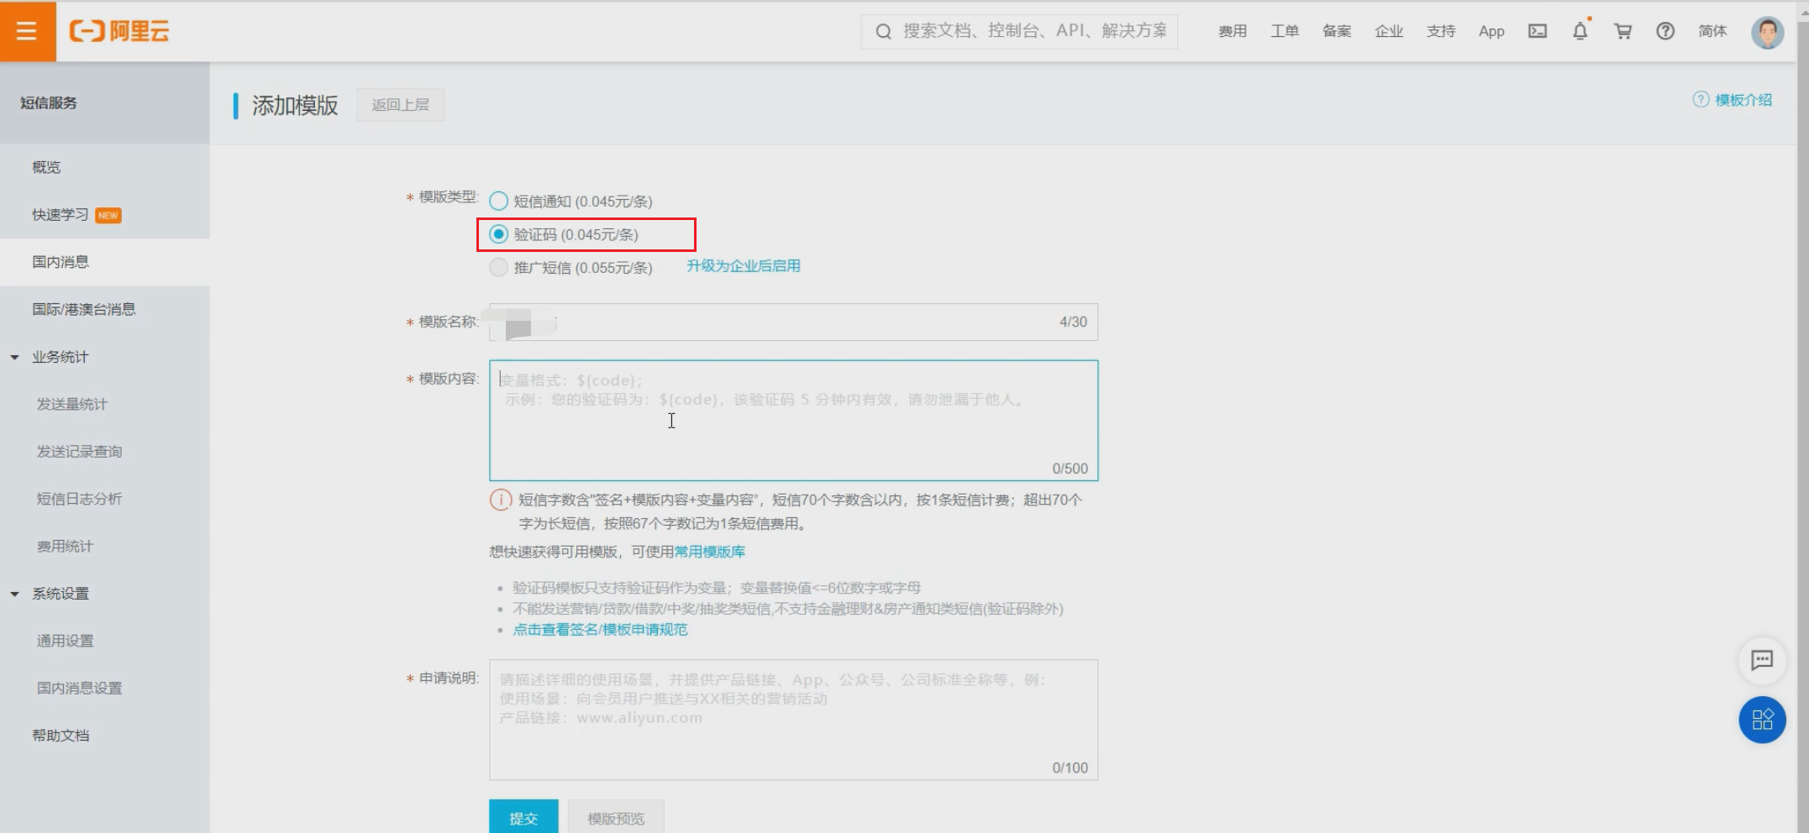Click the Cloud Shell terminal icon
This screenshot has height=833, width=1809.
tap(1537, 31)
